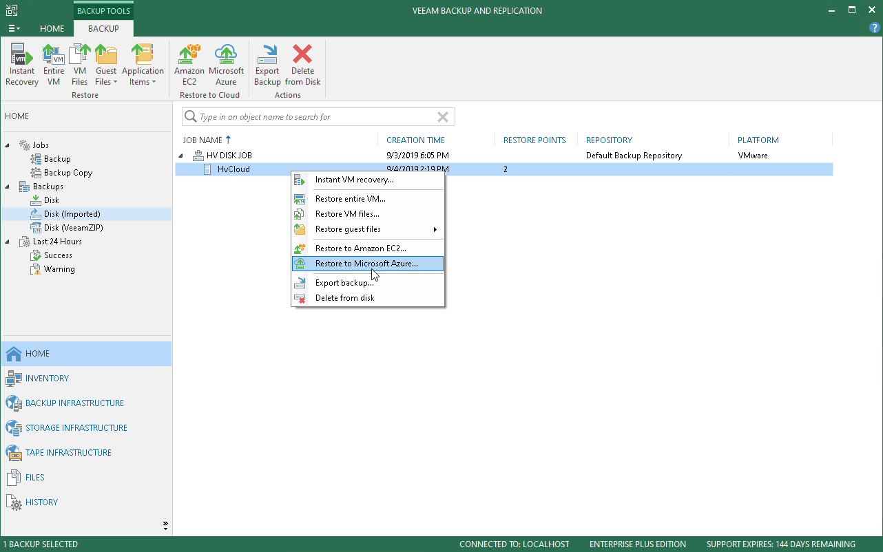Image resolution: width=883 pixels, height=552 pixels.
Task: Open the Inventory navigation view
Action: 86,379
